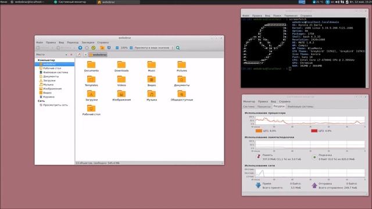Click the purple Отправка up-arrow color button
372x209 pixels.
[x=314, y=185]
